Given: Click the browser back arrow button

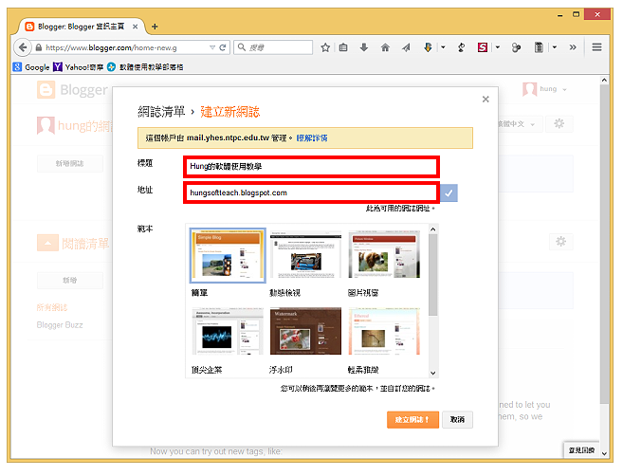Looking at the screenshot, I should coord(23,47).
